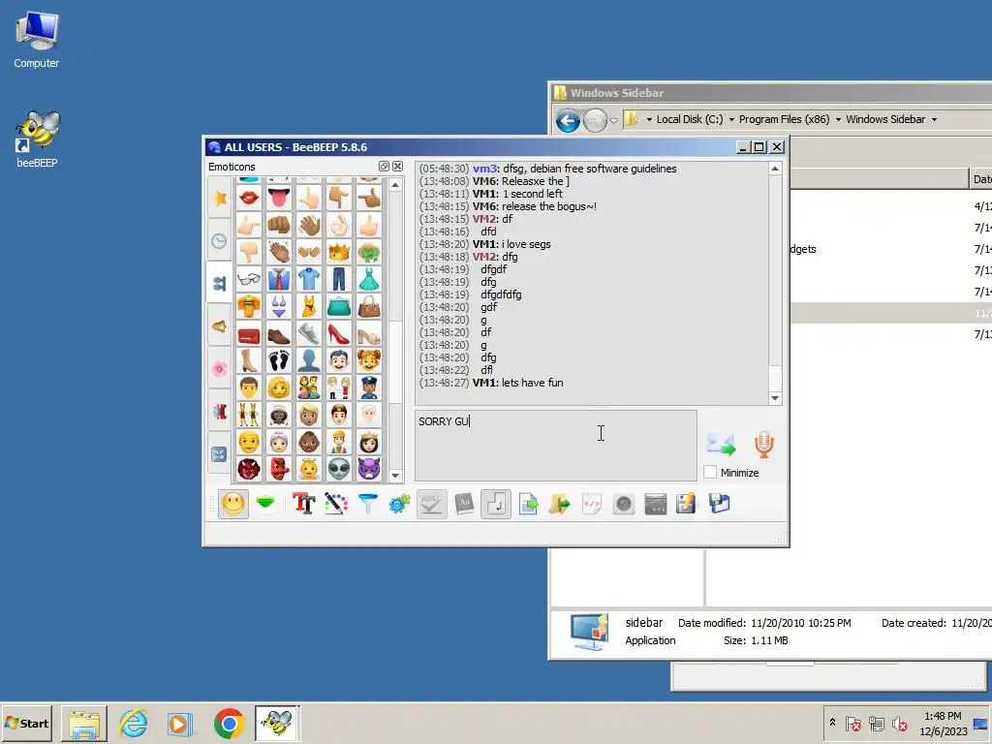The height and width of the screenshot is (744, 992).
Task: Insert the red high heel shoe emoticon
Action: (338, 333)
